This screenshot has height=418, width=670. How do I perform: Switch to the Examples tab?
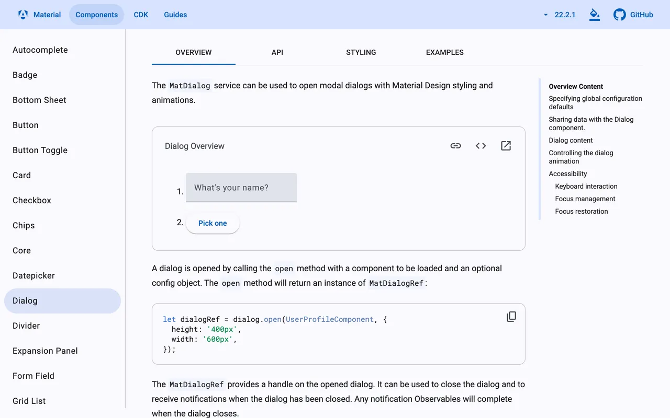coord(445,52)
